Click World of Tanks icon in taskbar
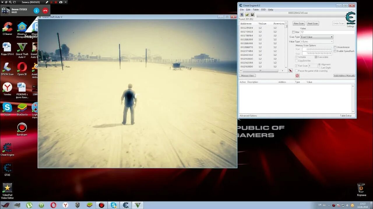The width and height of the screenshot is (373, 209). 78,205
